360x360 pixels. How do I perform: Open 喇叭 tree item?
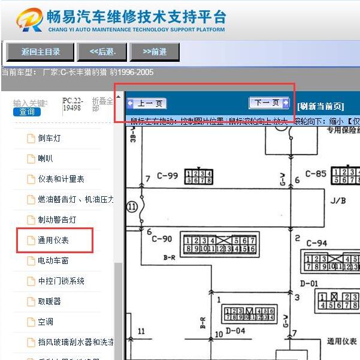point(46,158)
